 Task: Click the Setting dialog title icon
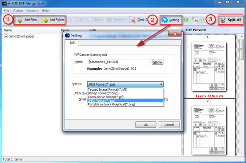pyautogui.click(x=67, y=35)
